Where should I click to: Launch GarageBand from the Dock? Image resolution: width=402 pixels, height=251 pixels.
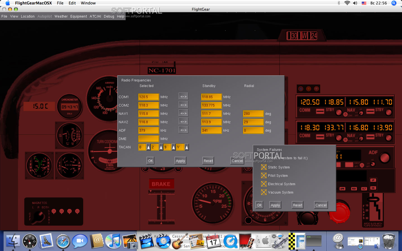click(x=180, y=241)
